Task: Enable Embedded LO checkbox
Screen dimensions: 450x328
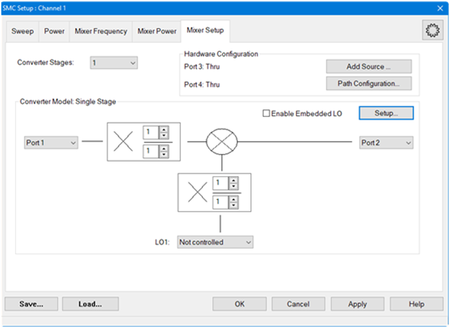Action: tap(266, 113)
